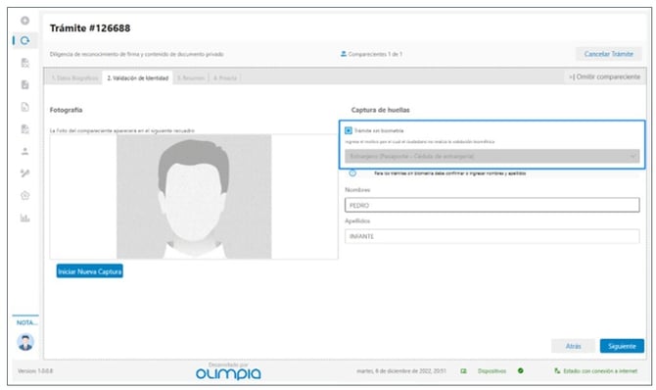Focus the Nombres field containing PEDRO
This screenshot has height=390, width=656.
[x=492, y=205]
